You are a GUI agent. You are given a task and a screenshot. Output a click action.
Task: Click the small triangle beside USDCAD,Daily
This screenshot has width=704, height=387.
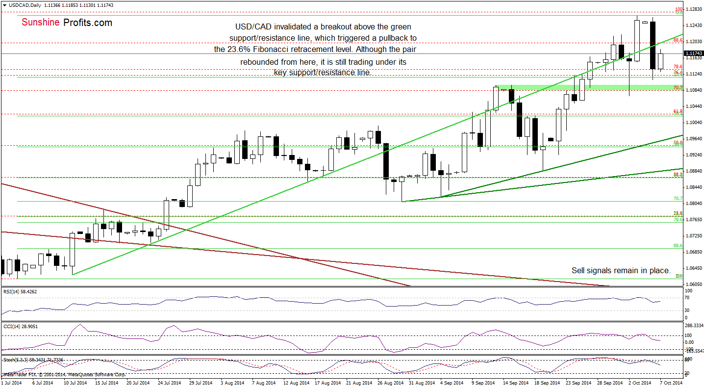pyautogui.click(x=4, y=4)
